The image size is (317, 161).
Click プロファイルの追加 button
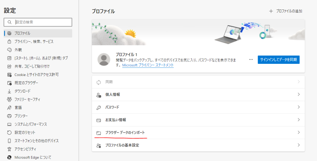coord(286,11)
